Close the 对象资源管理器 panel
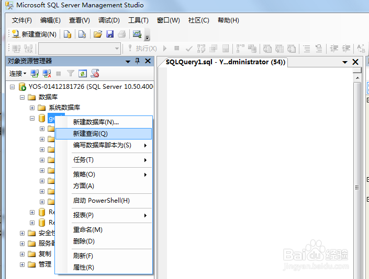Viewport: 369px width, 279px height. pyautogui.click(x=148, y=61)
